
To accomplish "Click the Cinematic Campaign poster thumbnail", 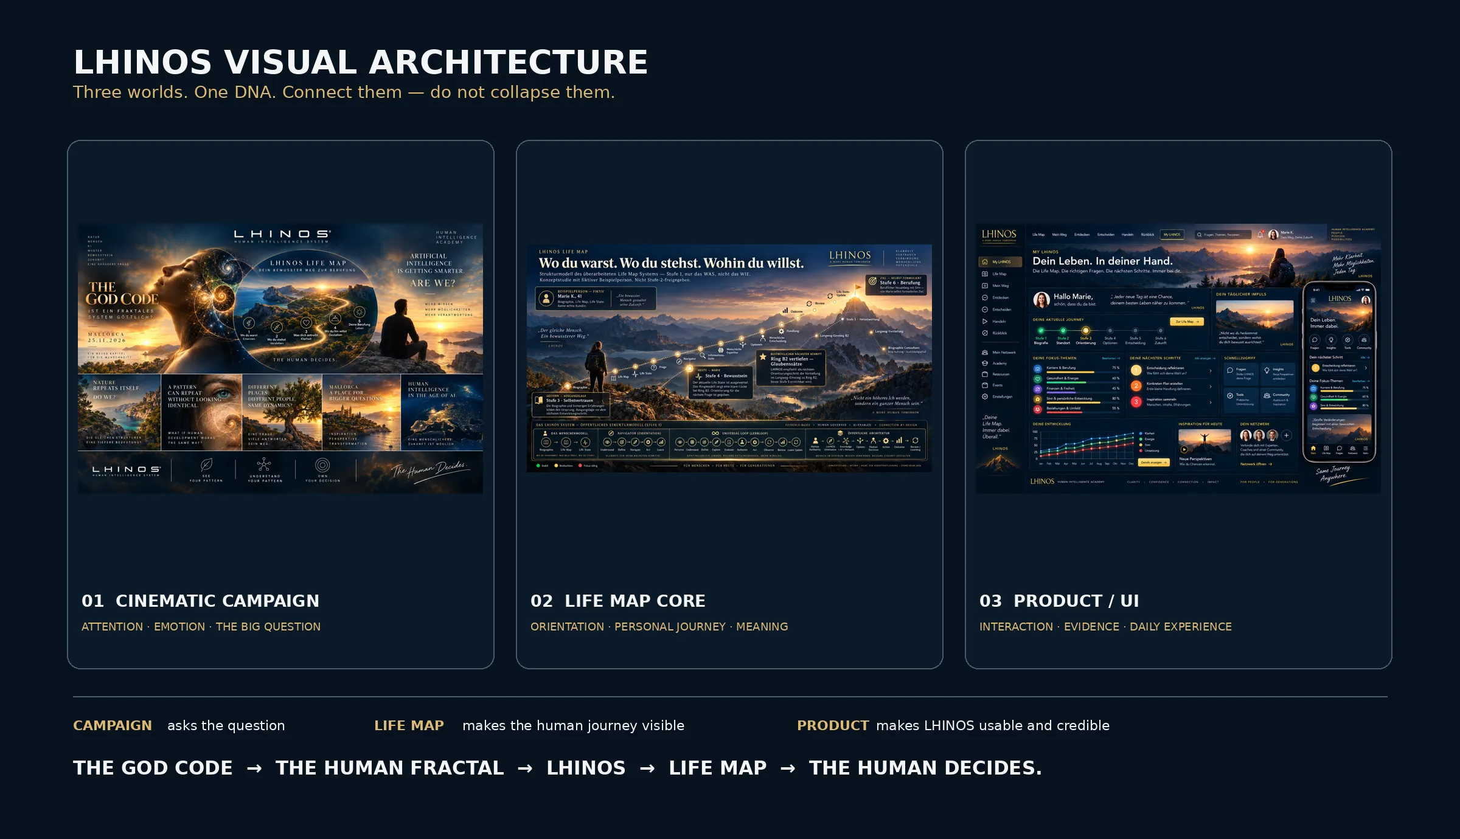I will 280,358.
